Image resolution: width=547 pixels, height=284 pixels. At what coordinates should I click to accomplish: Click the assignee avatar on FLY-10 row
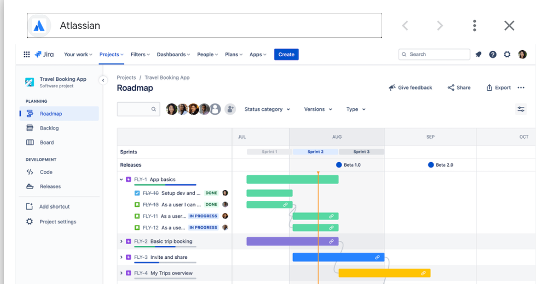coord(226,193)
